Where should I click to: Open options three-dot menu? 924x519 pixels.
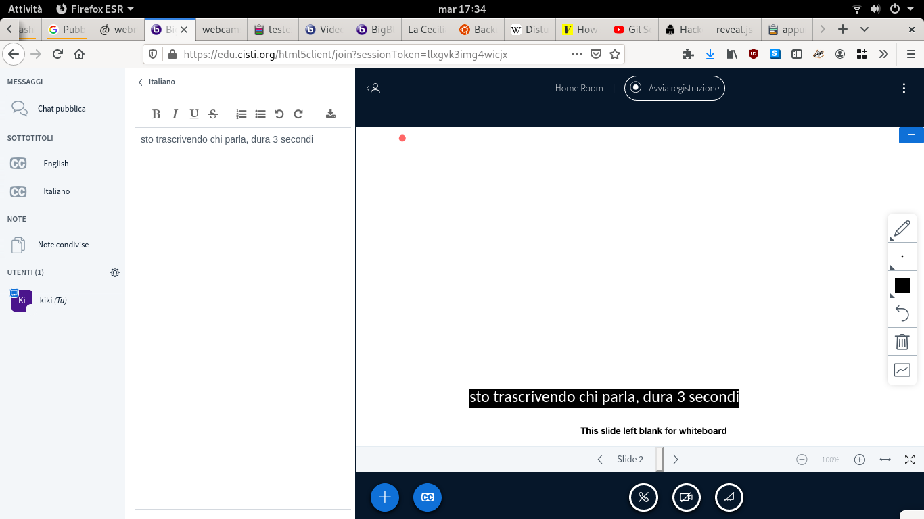904,88
